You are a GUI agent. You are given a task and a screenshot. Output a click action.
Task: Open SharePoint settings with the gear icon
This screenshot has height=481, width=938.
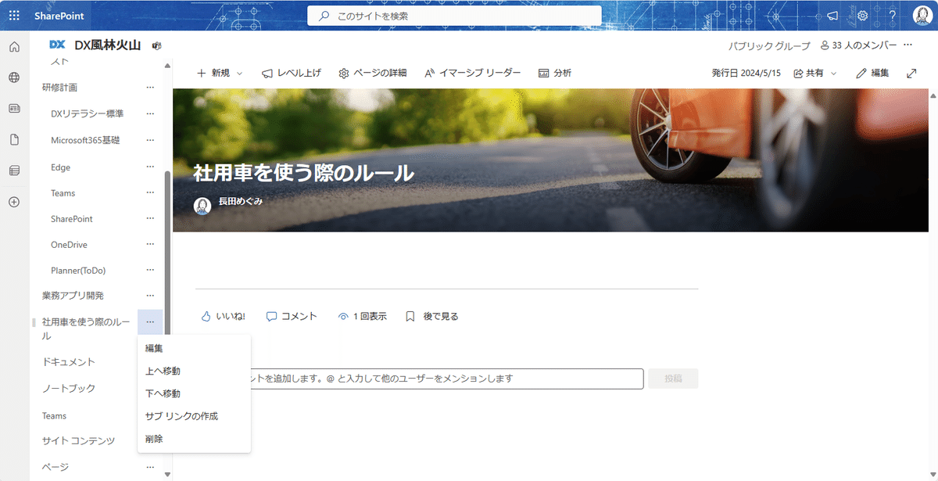click(x=861, y=15)
